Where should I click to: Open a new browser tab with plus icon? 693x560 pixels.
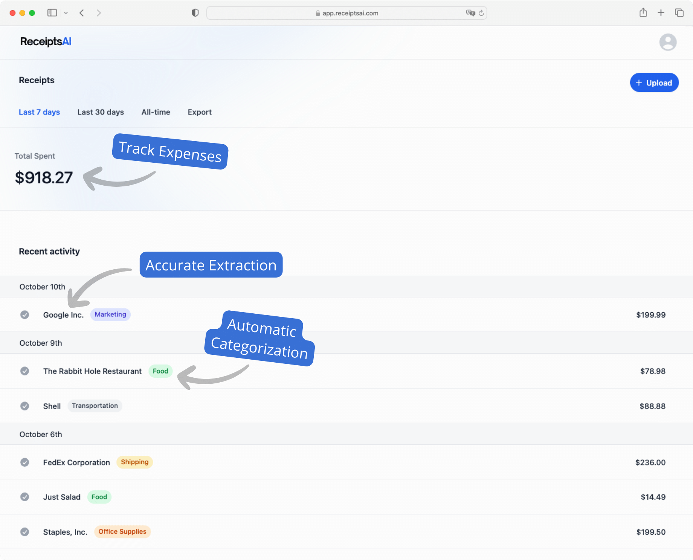[661, 12]
